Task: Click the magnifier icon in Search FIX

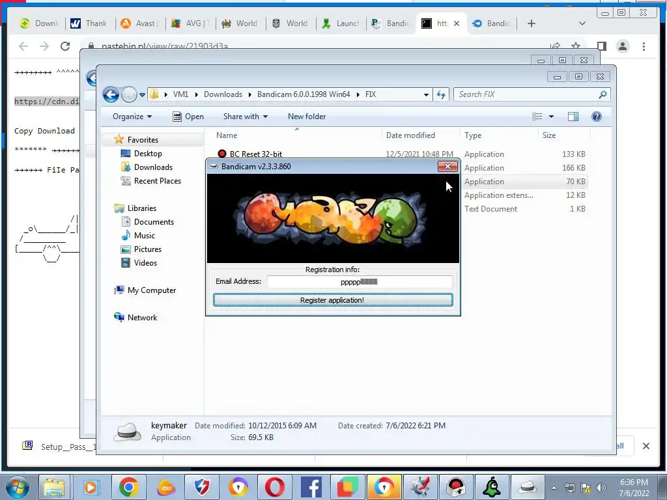Action: pyautogui.click(x=603, y=94)
